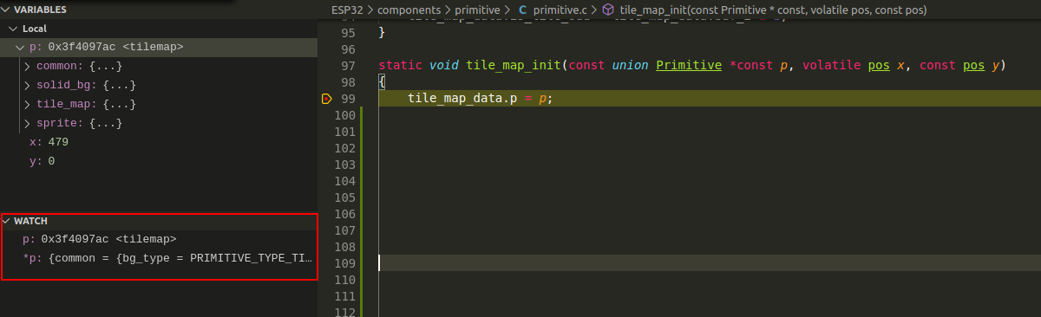Click line number 100 in gutter
Image resolution: width=1041 pixels, height=317 pixels.
[344, 115]
